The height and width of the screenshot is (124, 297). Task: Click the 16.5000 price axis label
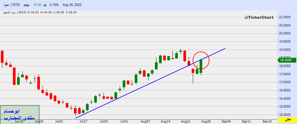click(285, 91)
